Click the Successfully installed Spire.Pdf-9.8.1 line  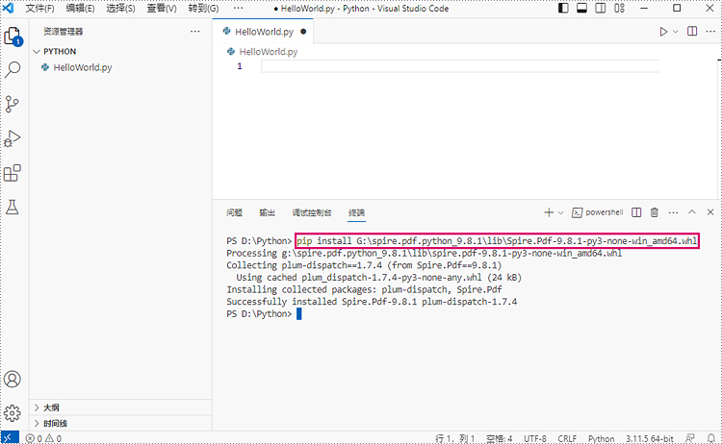point(372,302)
